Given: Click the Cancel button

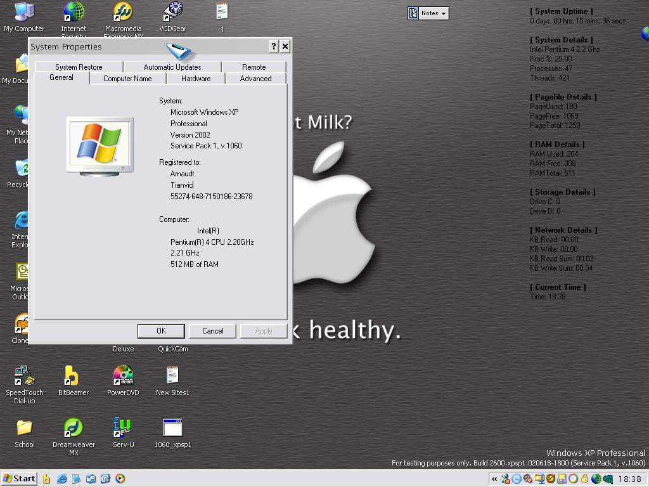Looking at the screenshot, I should (x=213, y=331).
